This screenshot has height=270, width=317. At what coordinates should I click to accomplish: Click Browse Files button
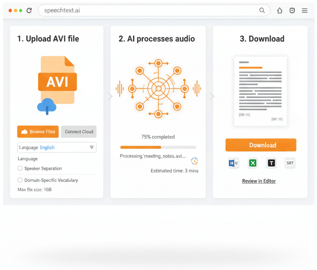click(38, 132)
